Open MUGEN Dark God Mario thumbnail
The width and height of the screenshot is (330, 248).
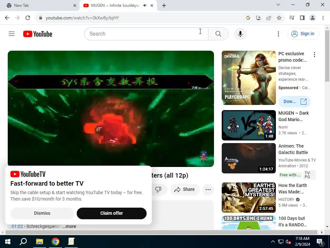pos(248,125)
